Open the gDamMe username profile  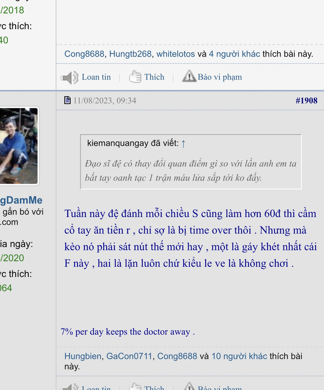pyautogui.click(x=21, y=200)
